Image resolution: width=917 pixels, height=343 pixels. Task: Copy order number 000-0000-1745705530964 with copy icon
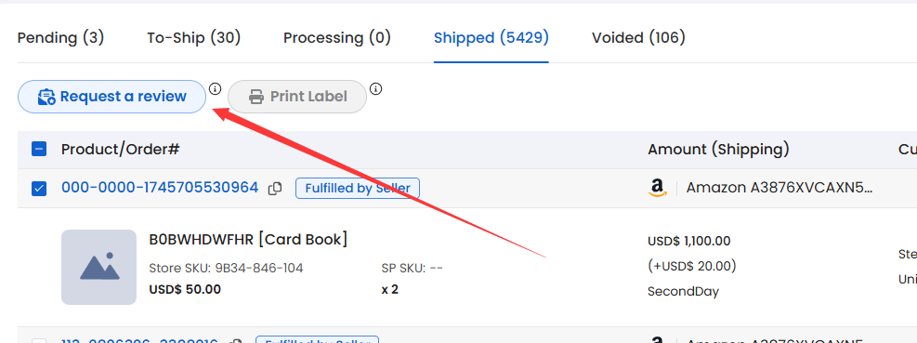(275, 189)
